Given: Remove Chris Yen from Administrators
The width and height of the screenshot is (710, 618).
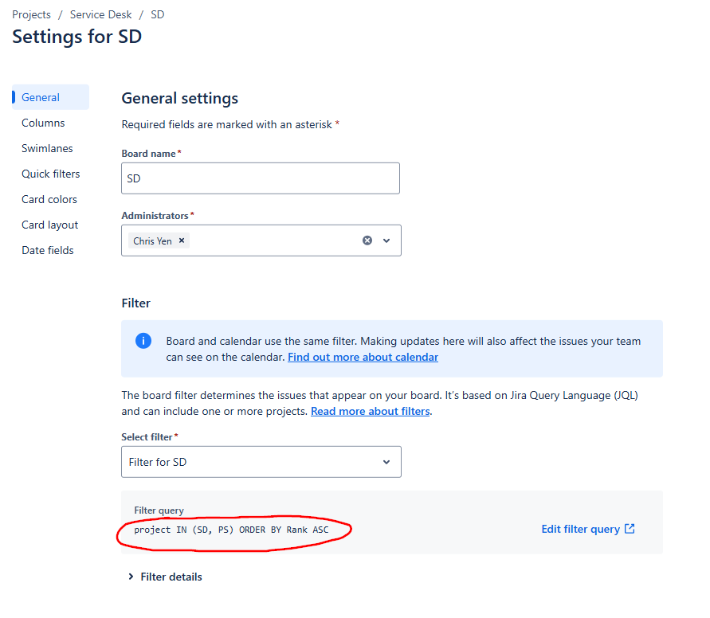Looking at the screenshot, I should [182, 240].
